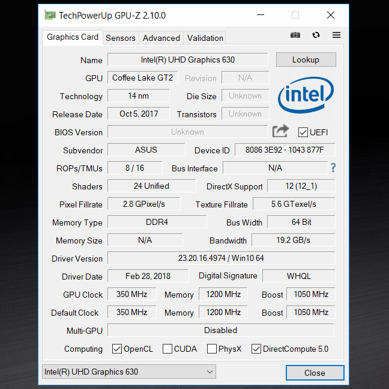This screenshot has height=389, width=389.
Task: Click the BIOS Version Unknown field
Action: tap(188, 132)
